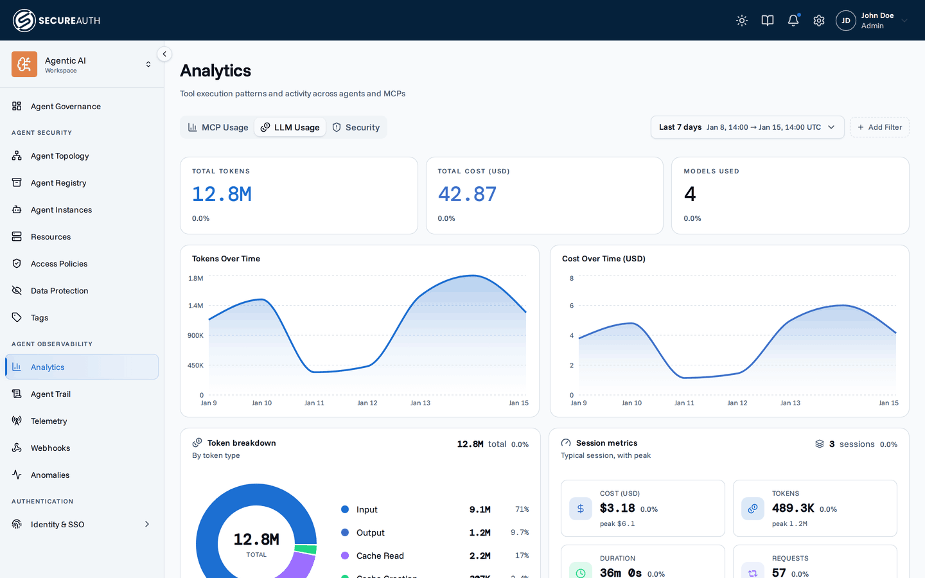
Task: Click the Total Tokens 12.8M value
Action: coord(222,194)
